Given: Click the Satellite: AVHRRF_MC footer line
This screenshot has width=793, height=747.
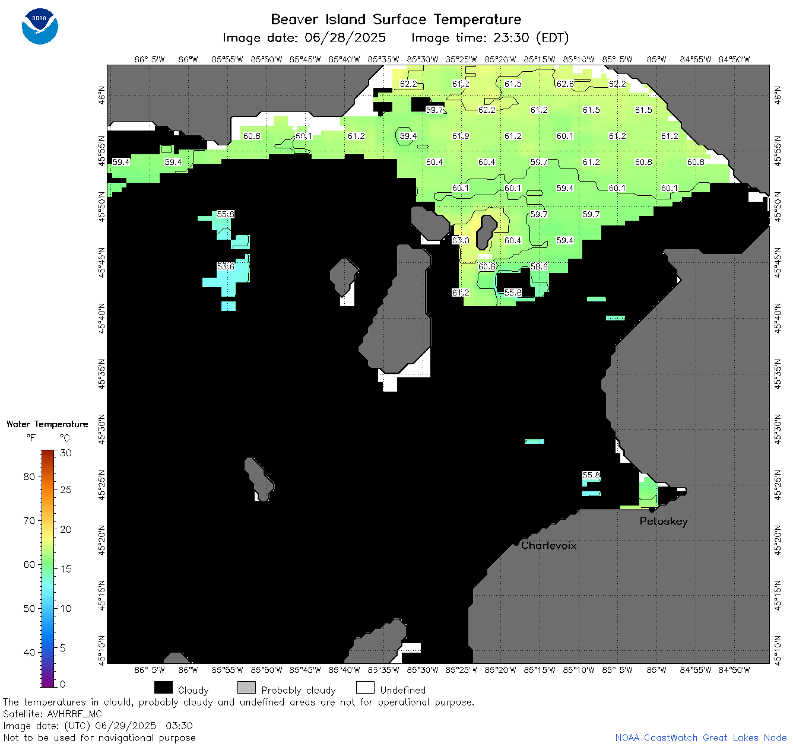Looking at the screenshot, I should click(x=53, y=714).
